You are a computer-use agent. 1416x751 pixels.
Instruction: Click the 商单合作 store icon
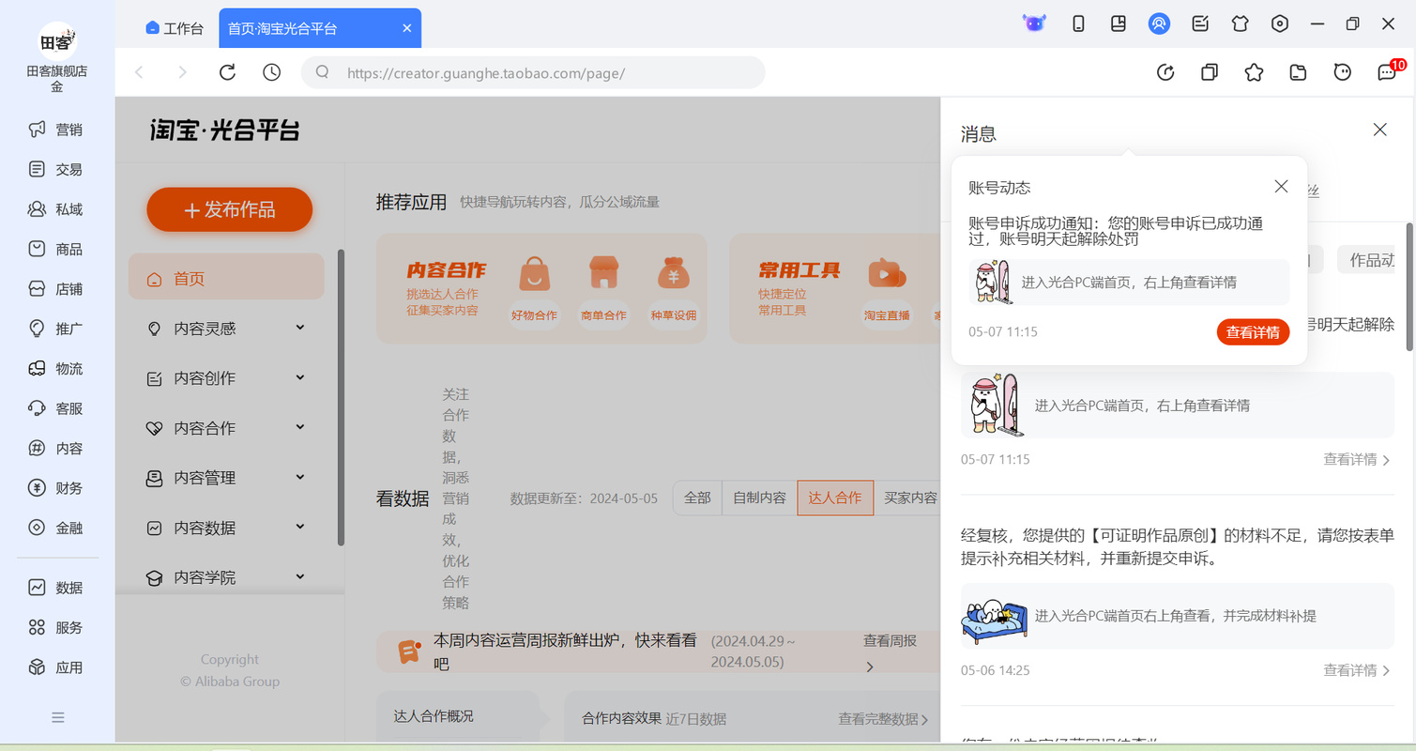[604, 274]
